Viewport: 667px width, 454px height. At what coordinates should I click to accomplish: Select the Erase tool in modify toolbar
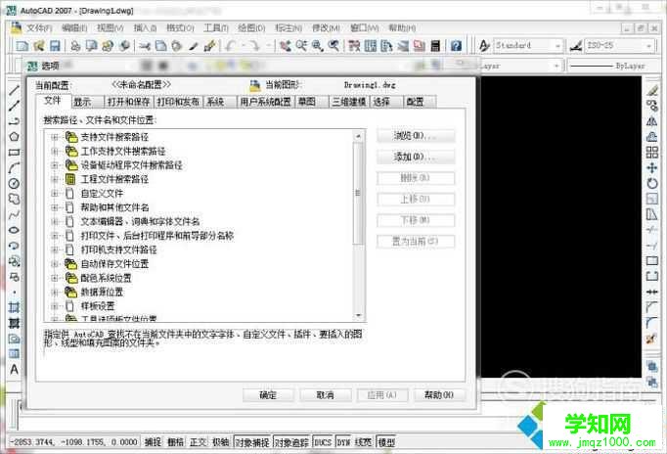pos(652,90)
